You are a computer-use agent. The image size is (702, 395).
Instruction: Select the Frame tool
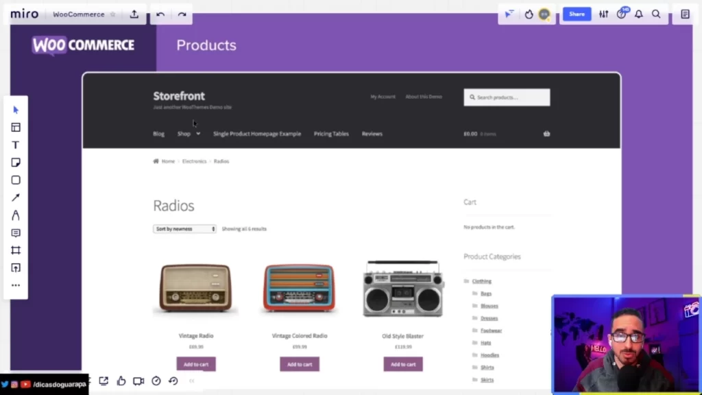pyautogui.click(x=16, y=250)
